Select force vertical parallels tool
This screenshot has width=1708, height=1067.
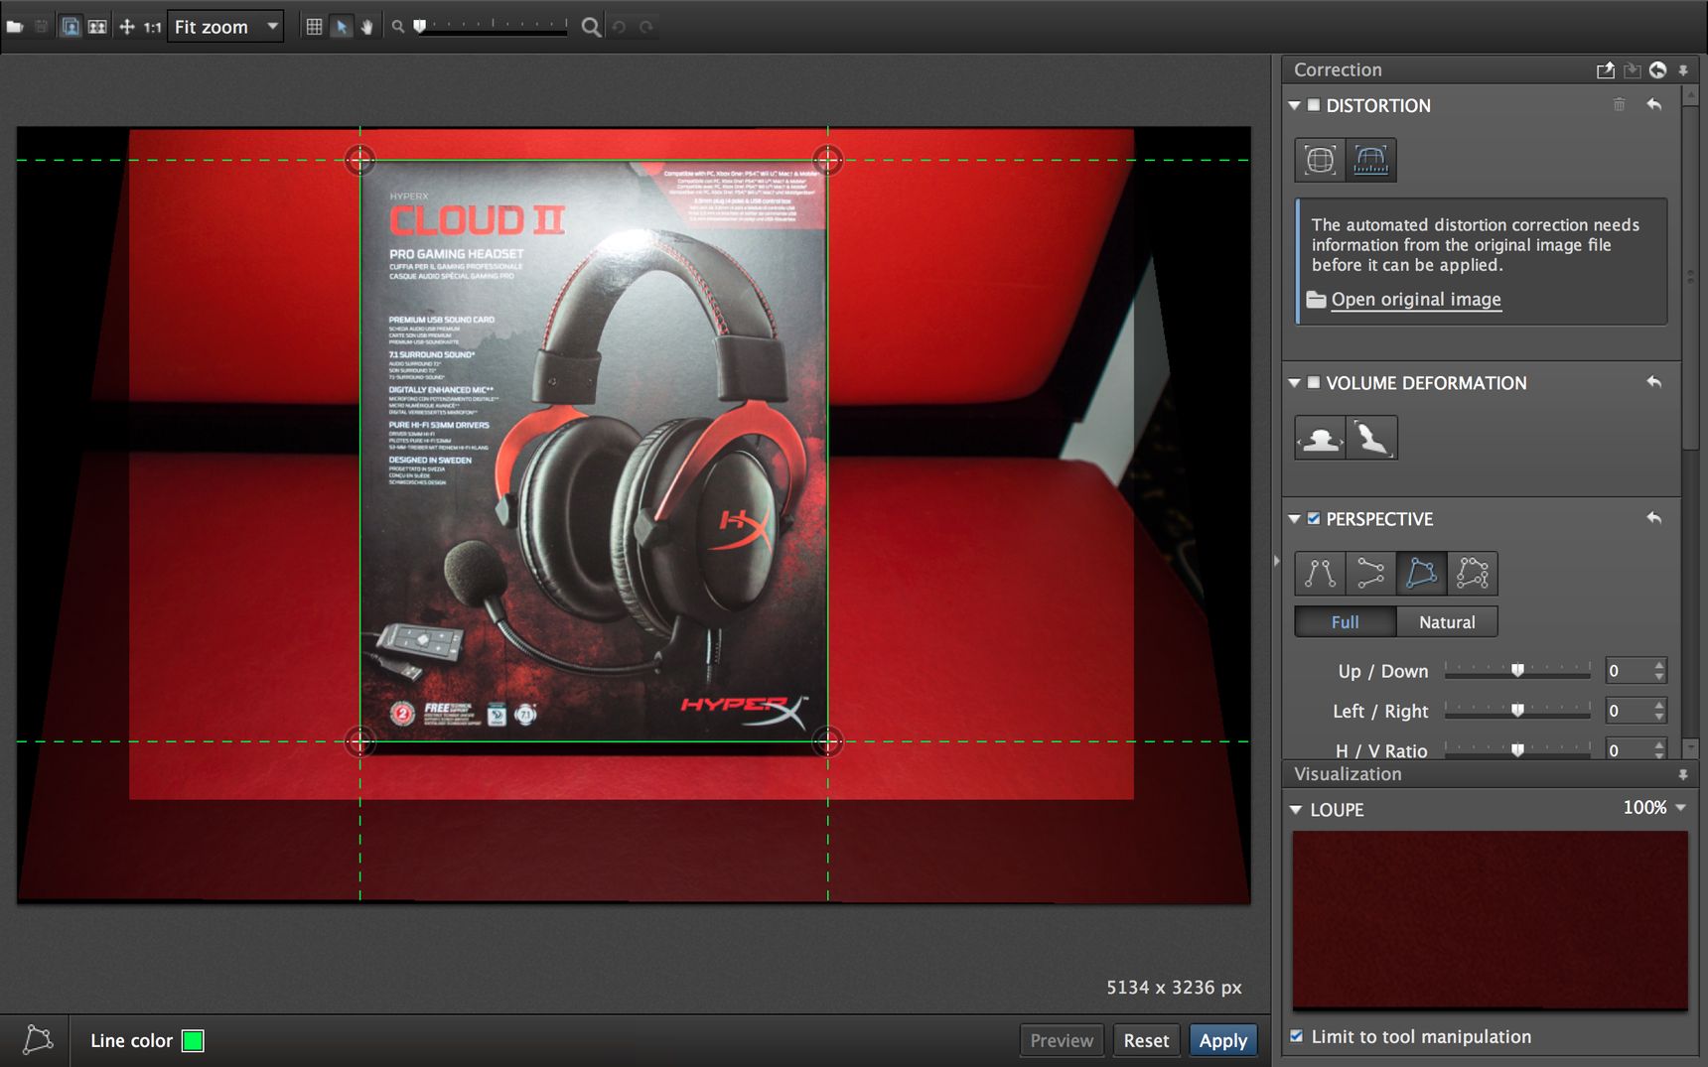(x=1320, y=574)
